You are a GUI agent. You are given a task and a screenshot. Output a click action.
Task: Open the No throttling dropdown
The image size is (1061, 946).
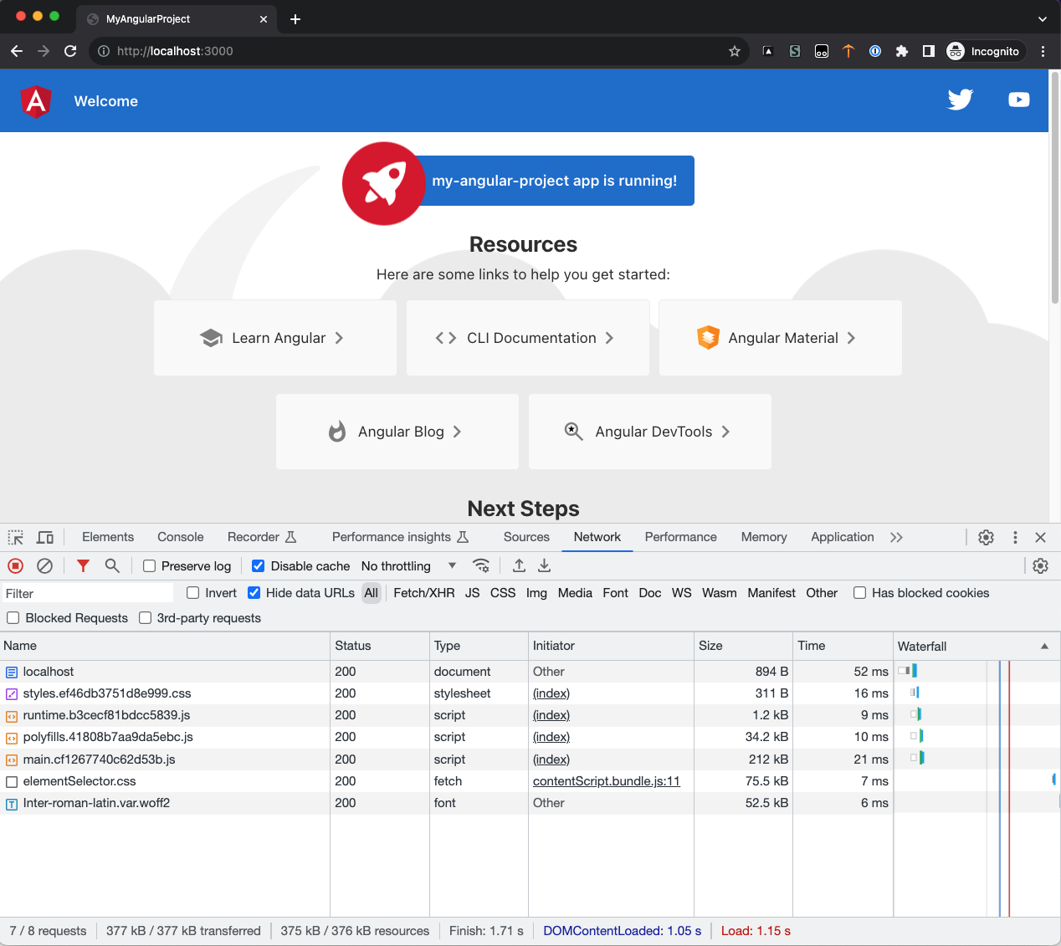tap(409, 565)
